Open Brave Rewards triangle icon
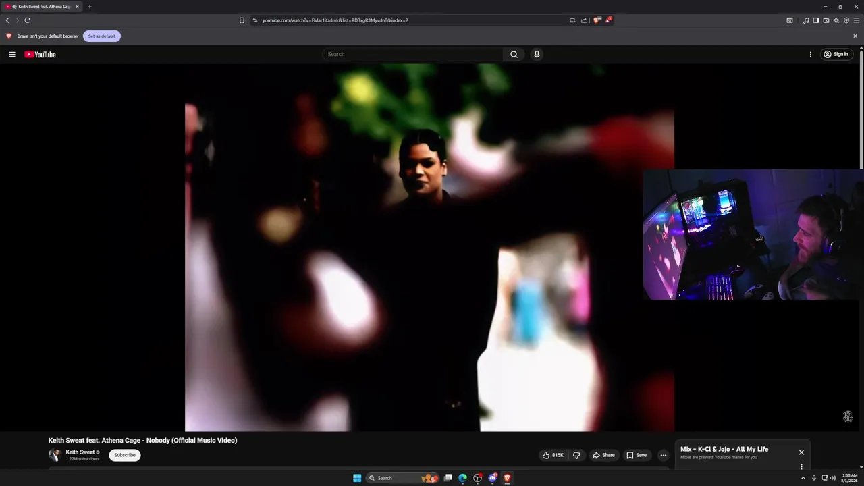864x486 pixels. (608, 20)
